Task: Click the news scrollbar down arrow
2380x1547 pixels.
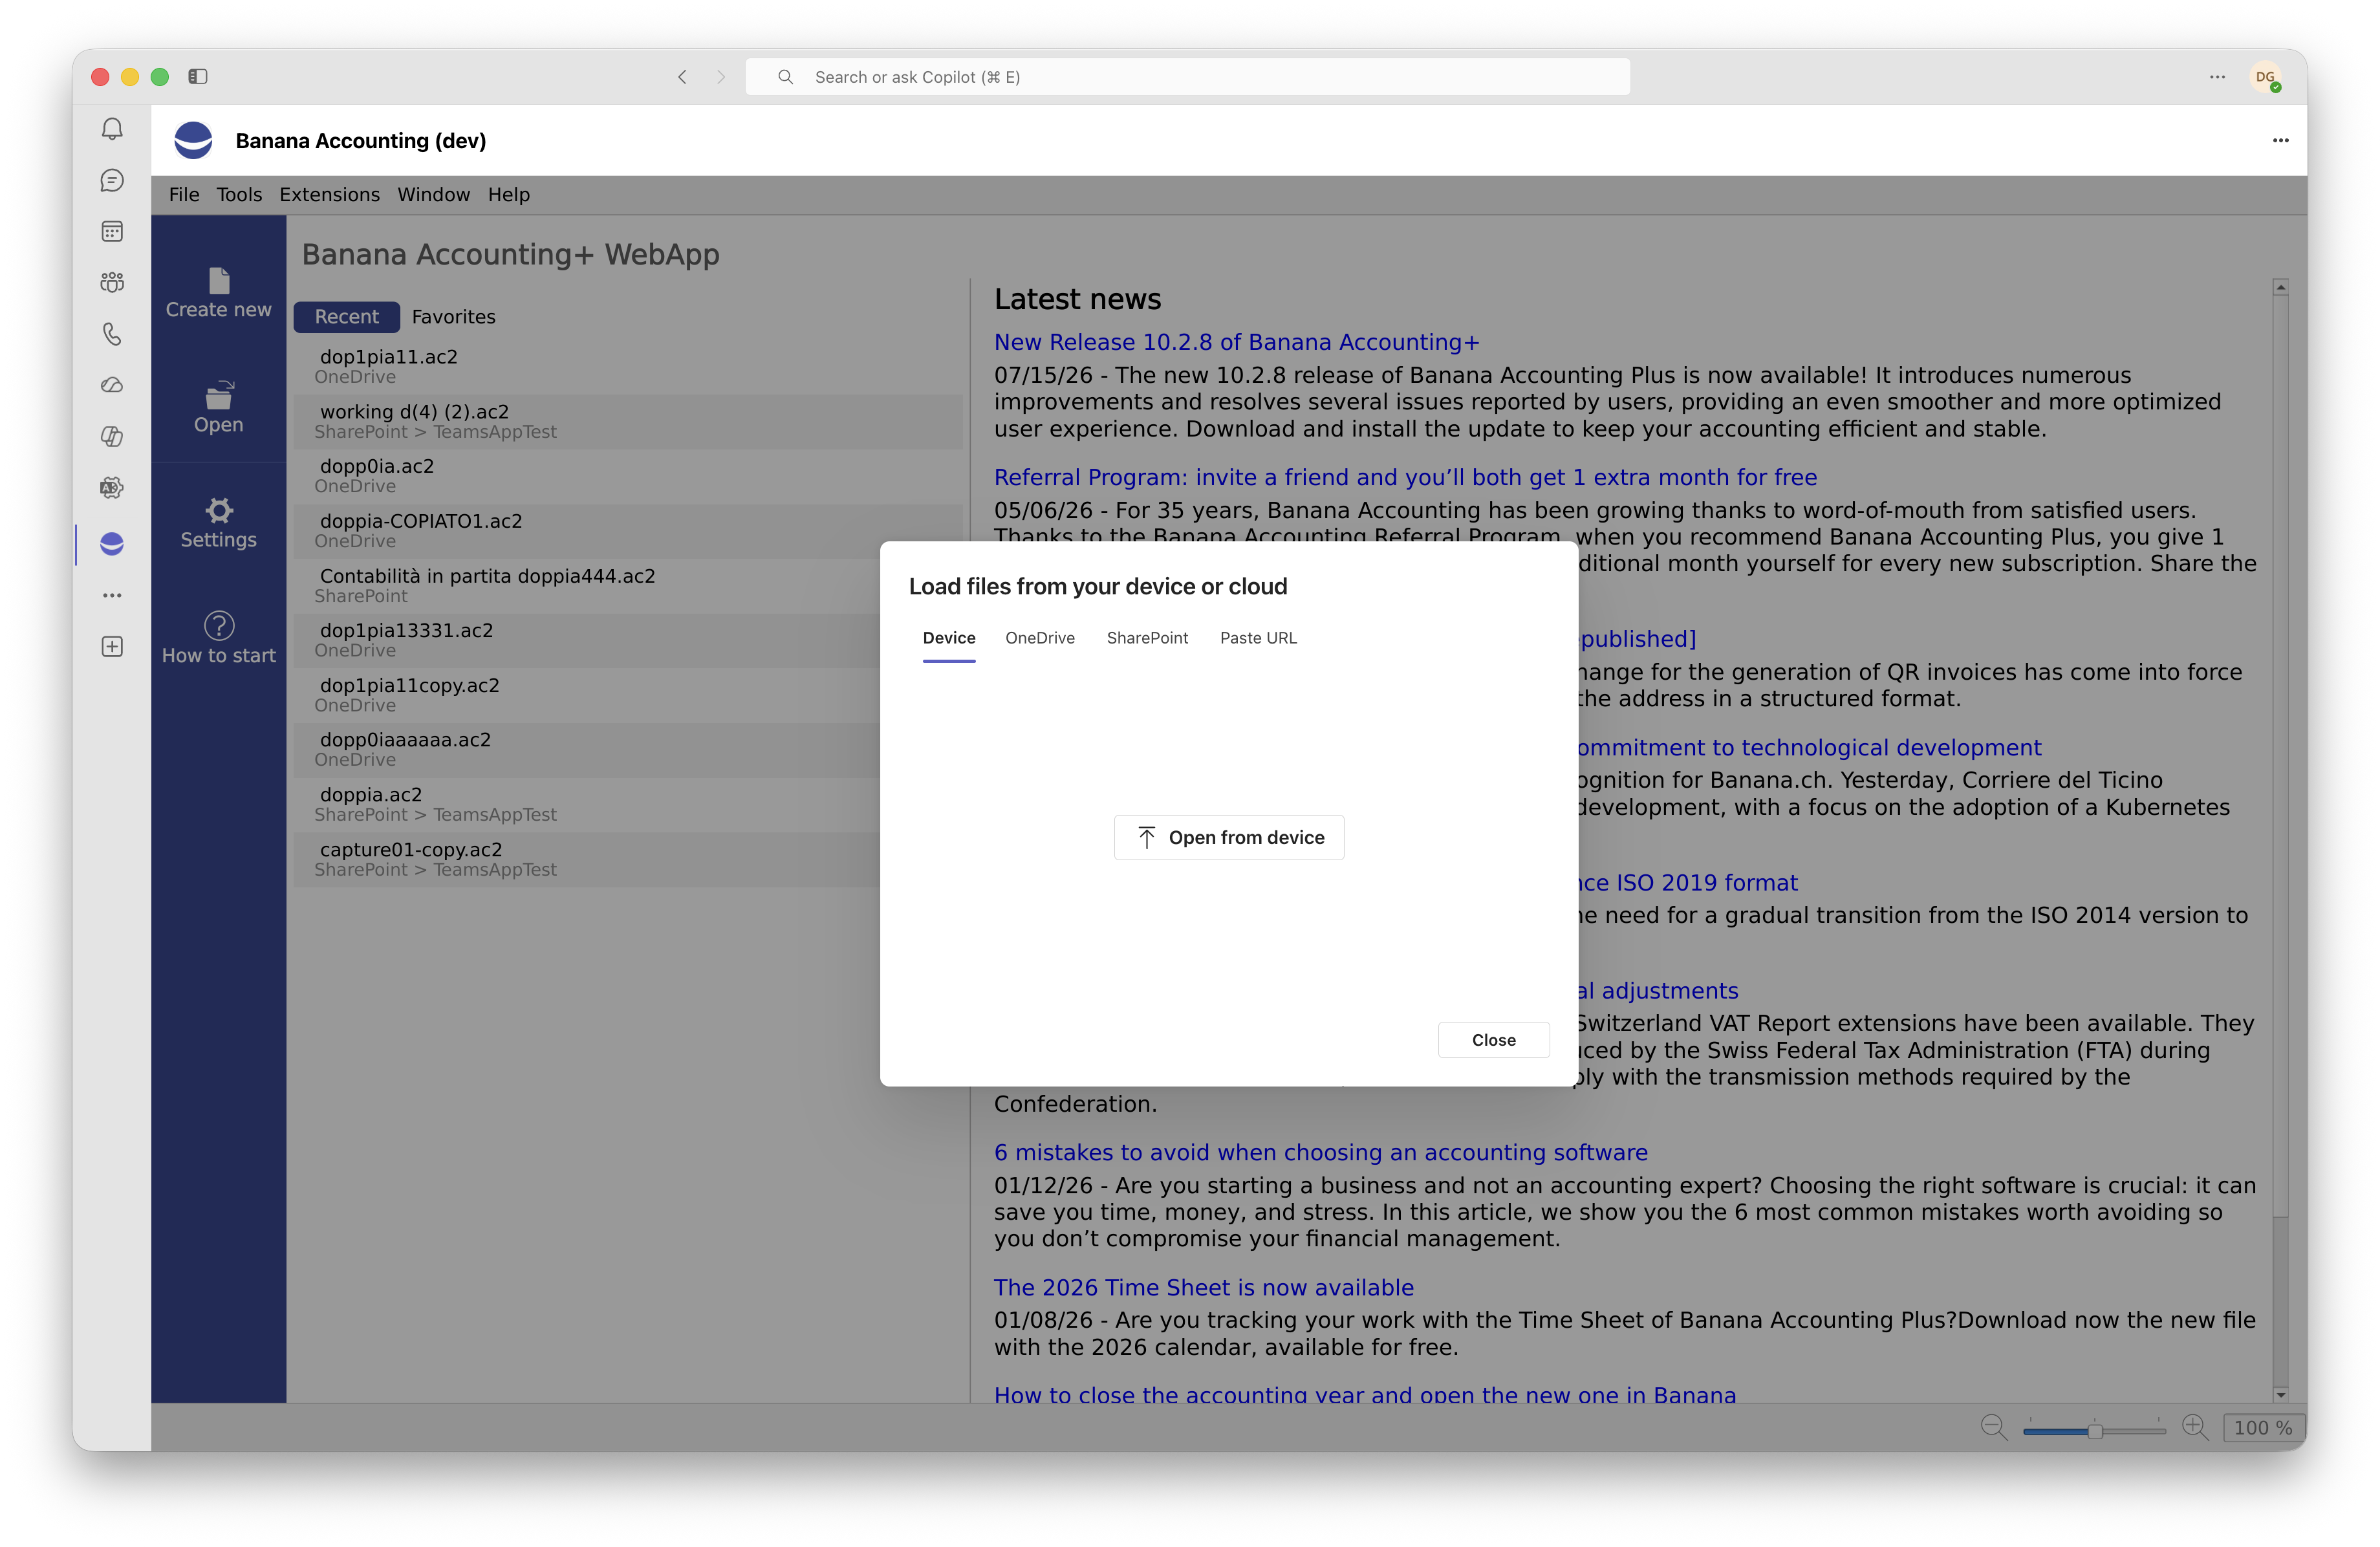Action: coord(2279,1394)
